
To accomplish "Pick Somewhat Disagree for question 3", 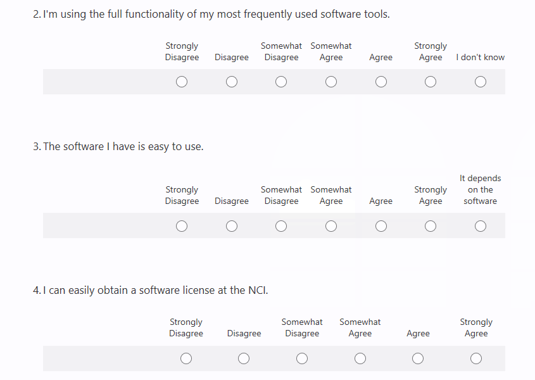I will pos(281,226).
